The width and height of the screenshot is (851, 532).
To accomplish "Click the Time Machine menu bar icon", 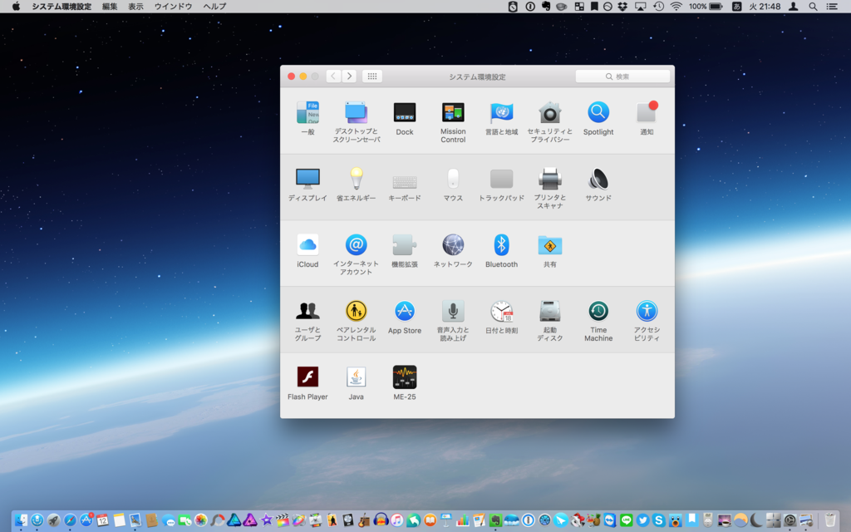I will click(658, 7).
